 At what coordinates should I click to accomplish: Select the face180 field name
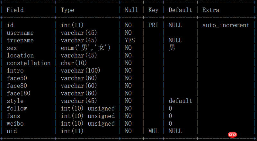click(19, 93)
